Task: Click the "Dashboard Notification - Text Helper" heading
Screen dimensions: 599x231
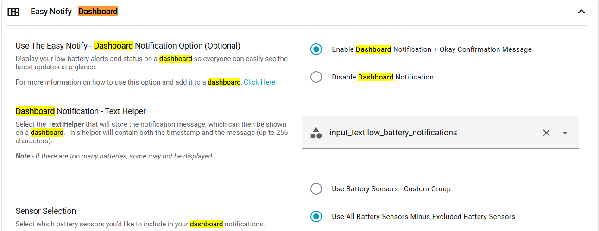Action: [81, 111]
